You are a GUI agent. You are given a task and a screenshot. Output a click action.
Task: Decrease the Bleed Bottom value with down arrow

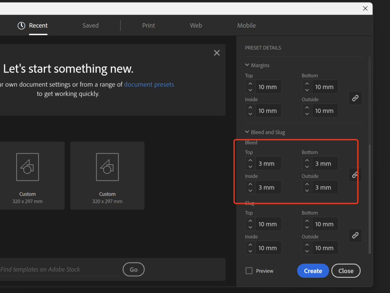(x=307, y=167)
